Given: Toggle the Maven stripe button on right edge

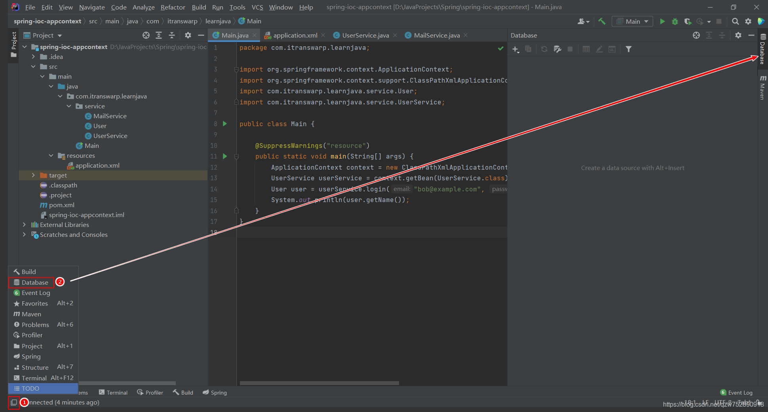Looking at the screenshot, I should 762,87.
